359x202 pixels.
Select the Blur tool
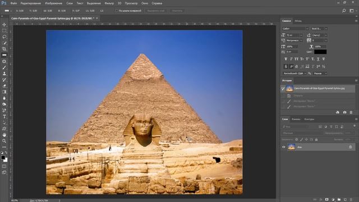click(4, 98)
